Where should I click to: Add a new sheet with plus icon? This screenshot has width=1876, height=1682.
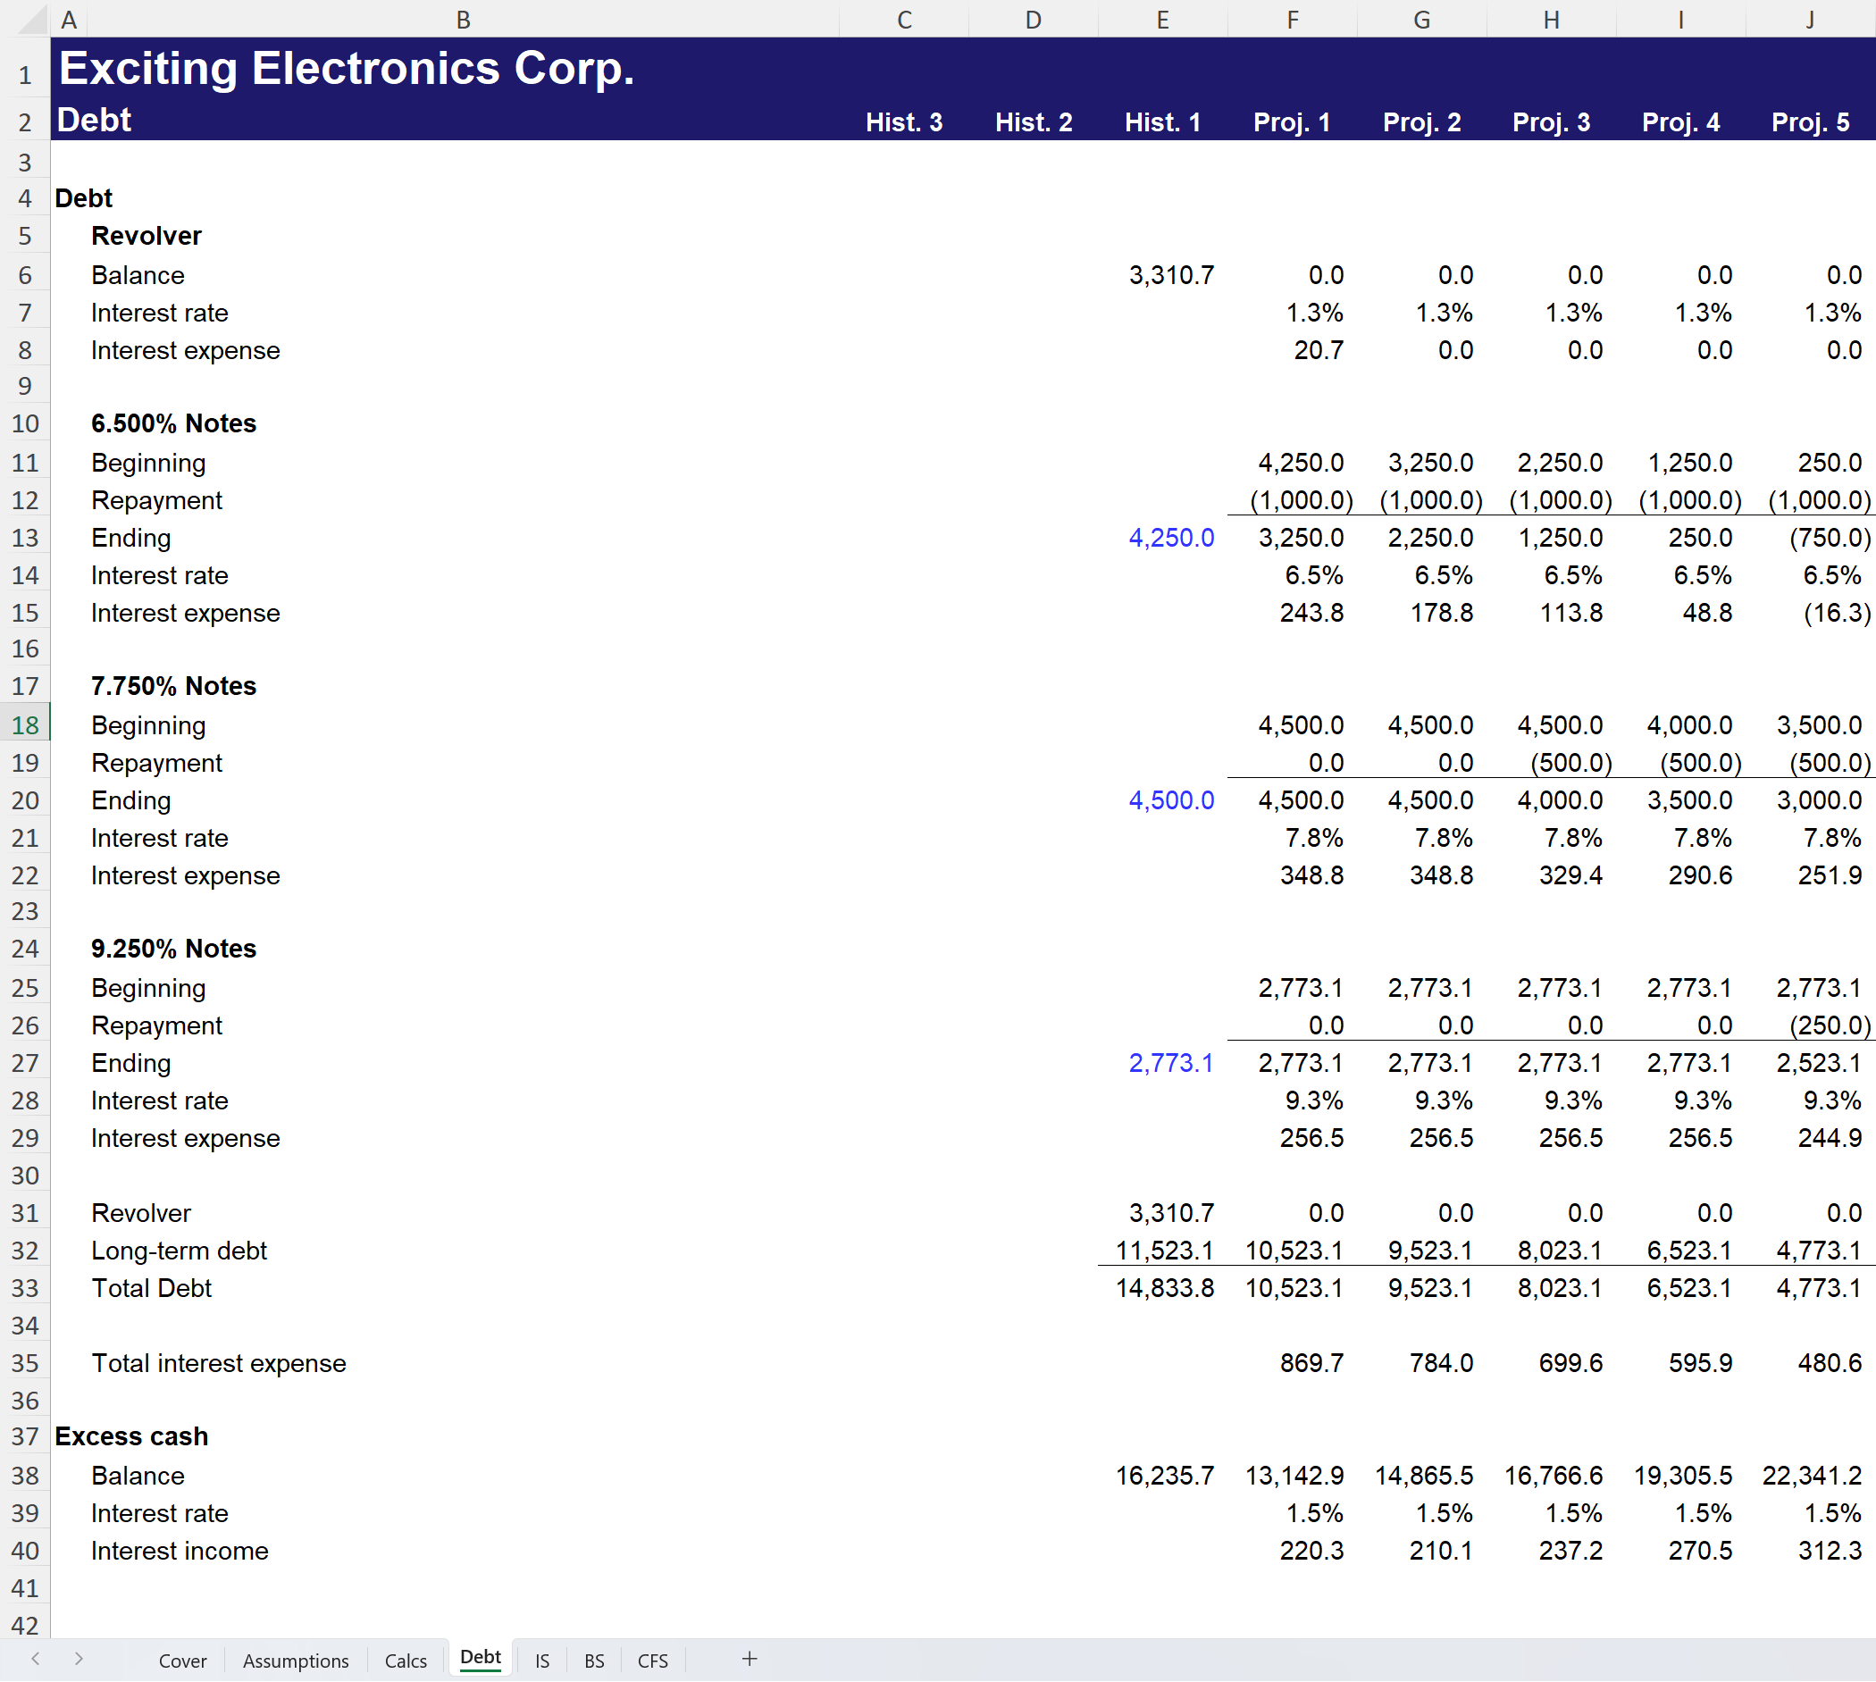pyautogui.click(x=750, y=1660)
